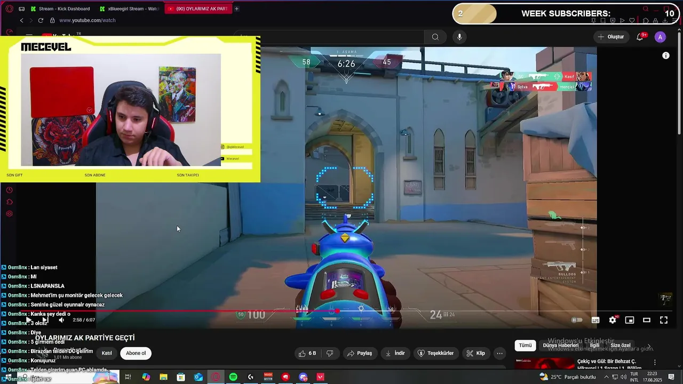Toggle subtitles on the video player
This screenshot has width=683, height=384.
point(595,320)
